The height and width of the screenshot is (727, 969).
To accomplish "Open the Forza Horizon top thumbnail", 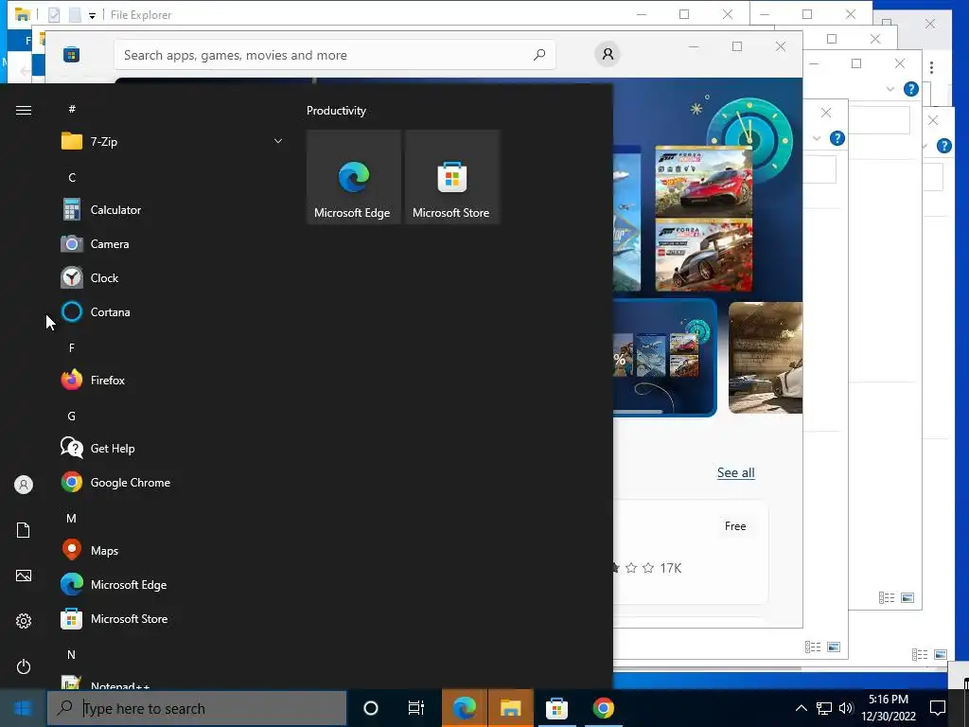I will pos(704,181).
